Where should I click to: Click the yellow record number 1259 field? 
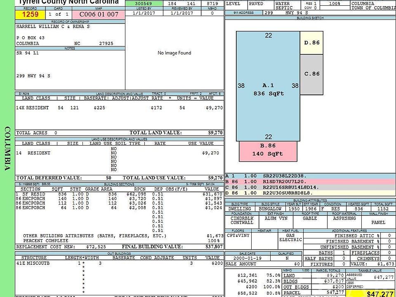(30, 14)
